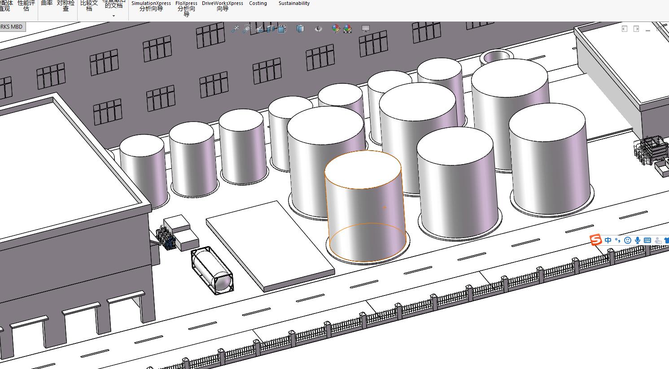Image resolution: width=669 pixels, height=369 pixels.
Task: Click the Zoom to Fit icon
Action: tap(235, 29)
